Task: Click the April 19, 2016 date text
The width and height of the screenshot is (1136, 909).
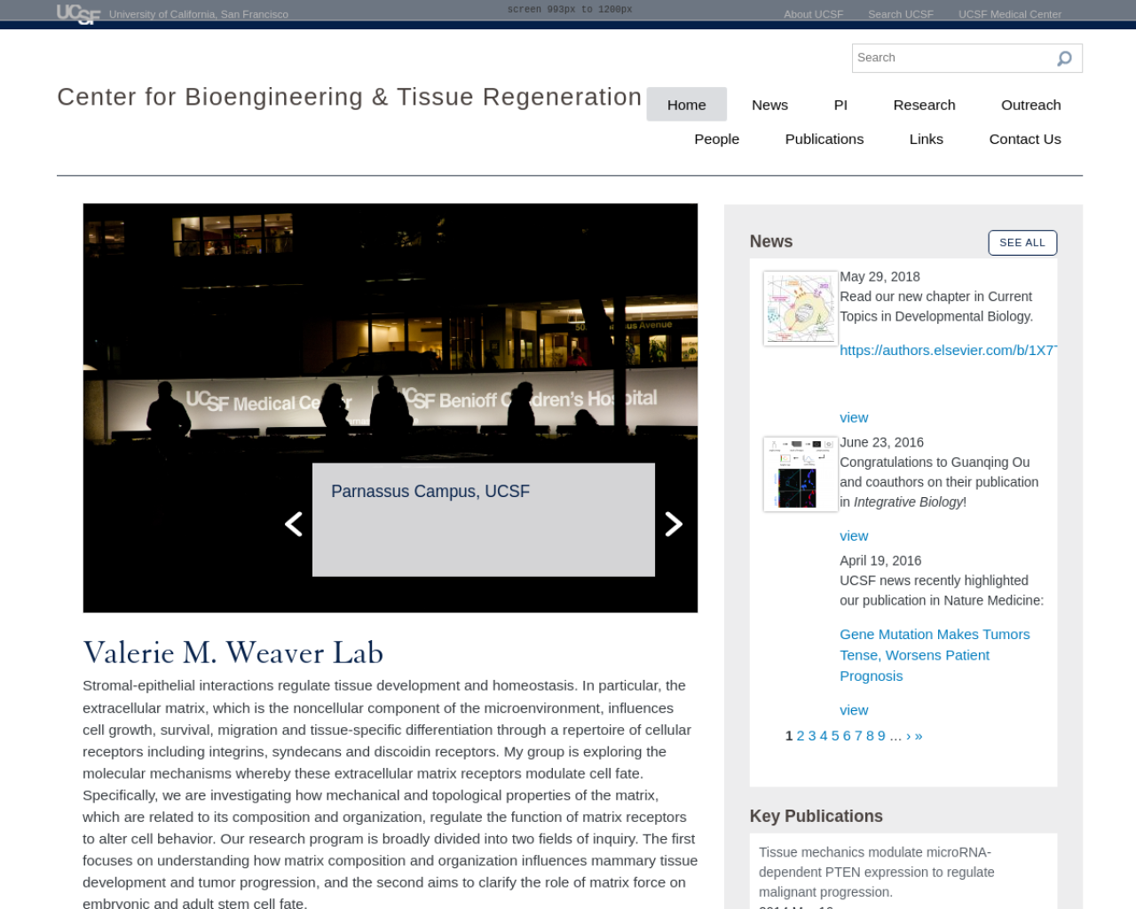Action: (880, 561)
